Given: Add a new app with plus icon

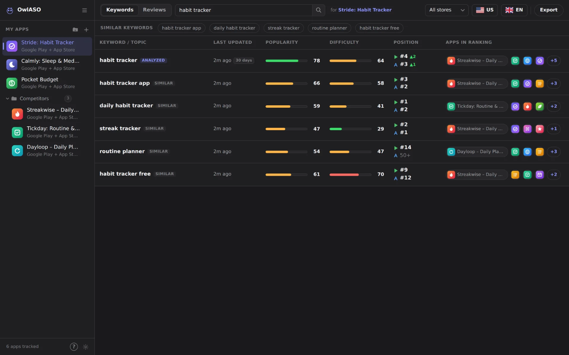Looking at the screenshot, I should click(86, 30).
